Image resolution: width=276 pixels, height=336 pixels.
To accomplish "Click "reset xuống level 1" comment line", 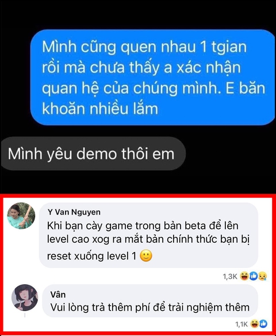I will click(91, 256).
